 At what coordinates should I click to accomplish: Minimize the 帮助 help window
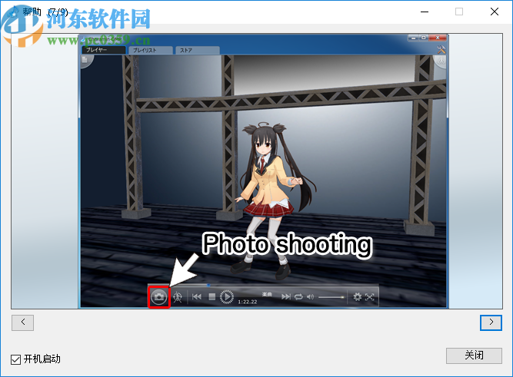[425, 12]
